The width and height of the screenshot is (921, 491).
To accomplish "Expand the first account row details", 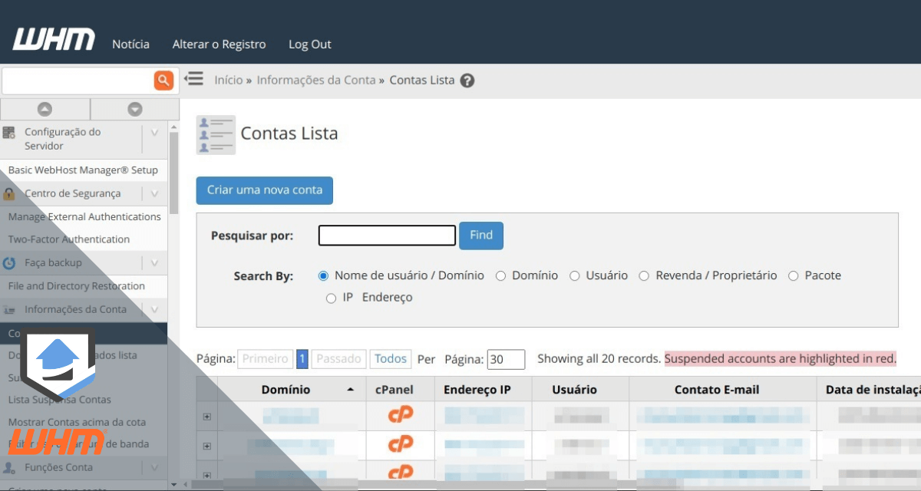I will tap(206, 417).
